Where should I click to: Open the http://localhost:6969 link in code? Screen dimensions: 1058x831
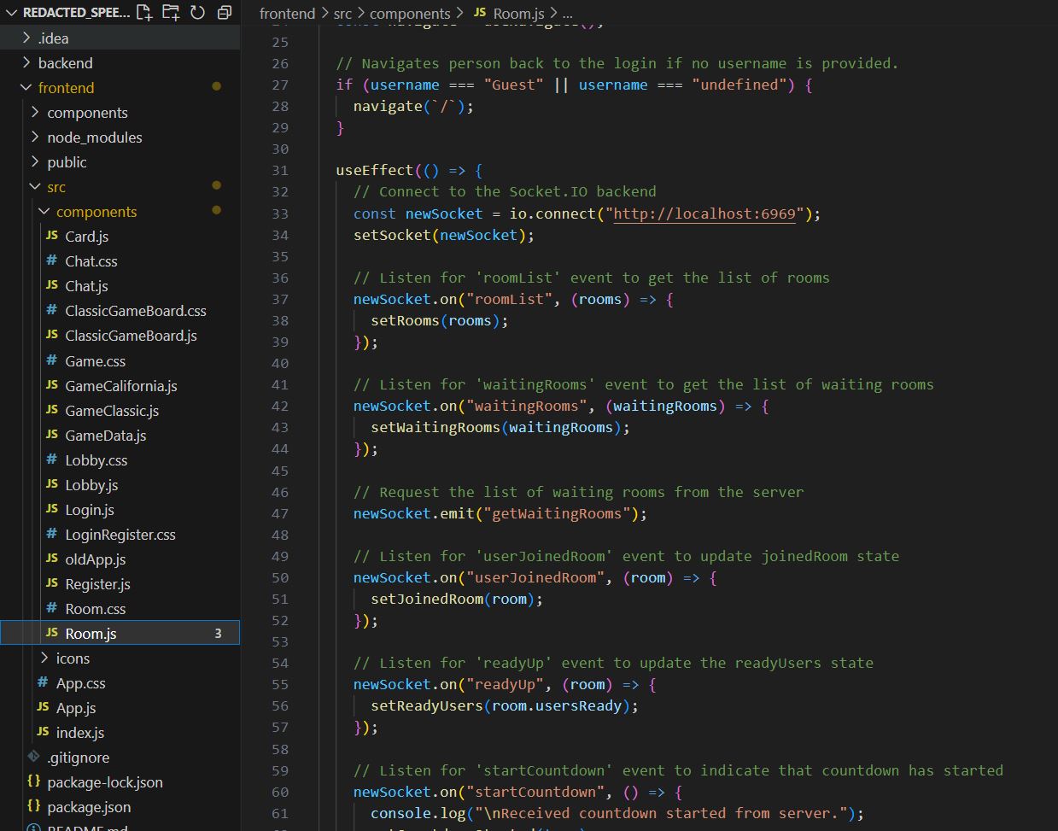click(704, 214)
